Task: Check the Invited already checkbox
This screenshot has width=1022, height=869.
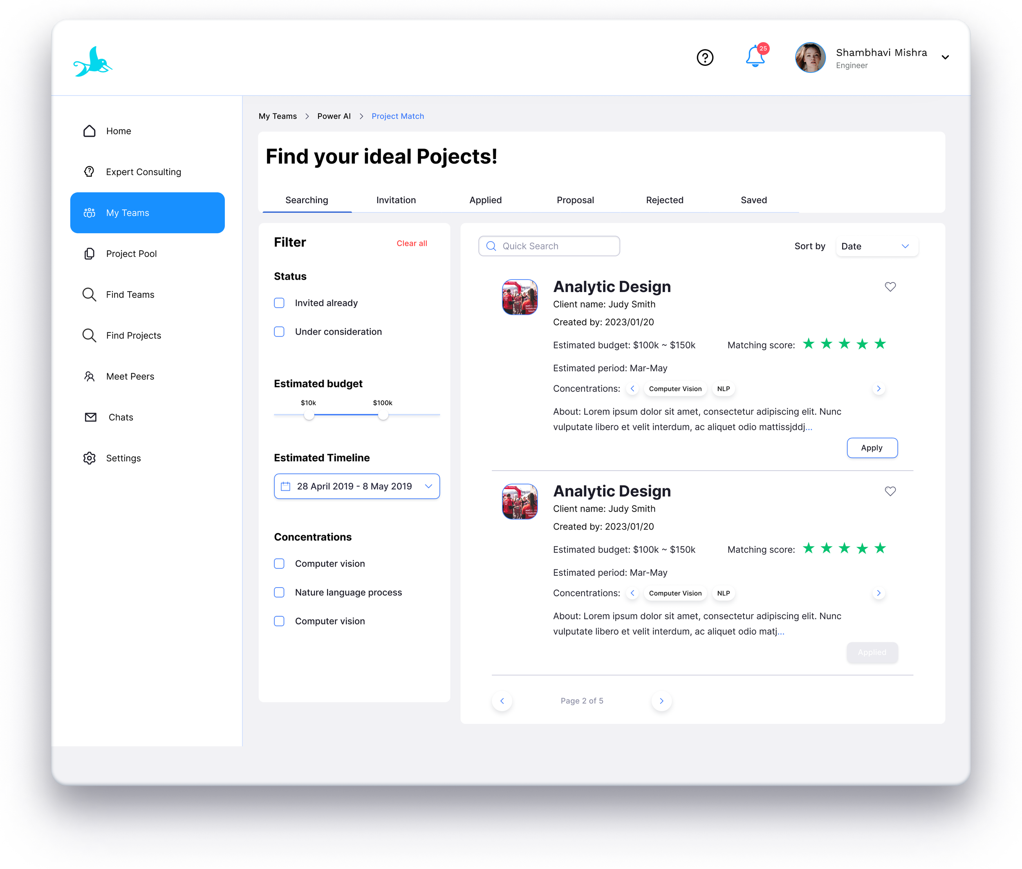Action: tap(279, 303)
